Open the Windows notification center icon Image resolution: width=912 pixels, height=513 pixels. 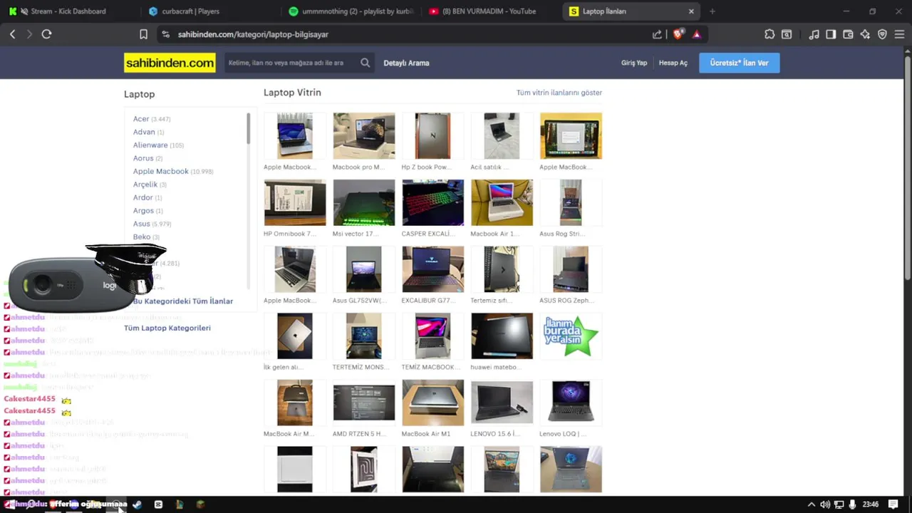893,504
